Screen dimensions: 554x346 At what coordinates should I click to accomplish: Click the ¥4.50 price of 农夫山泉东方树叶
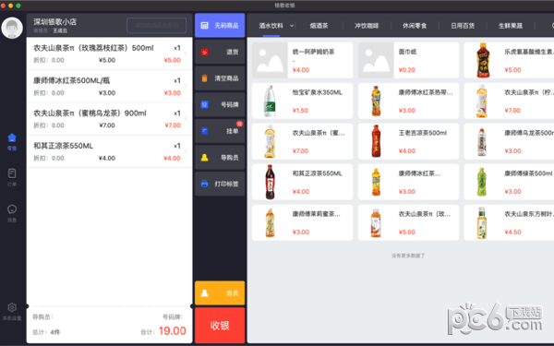(512, 232)
